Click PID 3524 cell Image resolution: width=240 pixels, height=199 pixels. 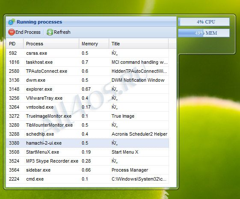tap(14, 161)
